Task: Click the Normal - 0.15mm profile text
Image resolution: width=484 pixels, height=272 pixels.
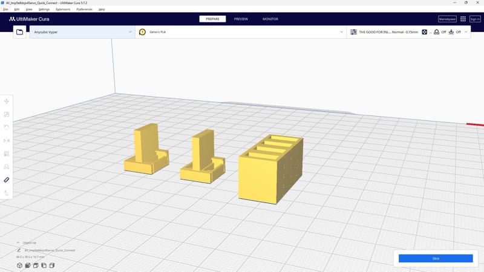Action: [x=405, y=32]
